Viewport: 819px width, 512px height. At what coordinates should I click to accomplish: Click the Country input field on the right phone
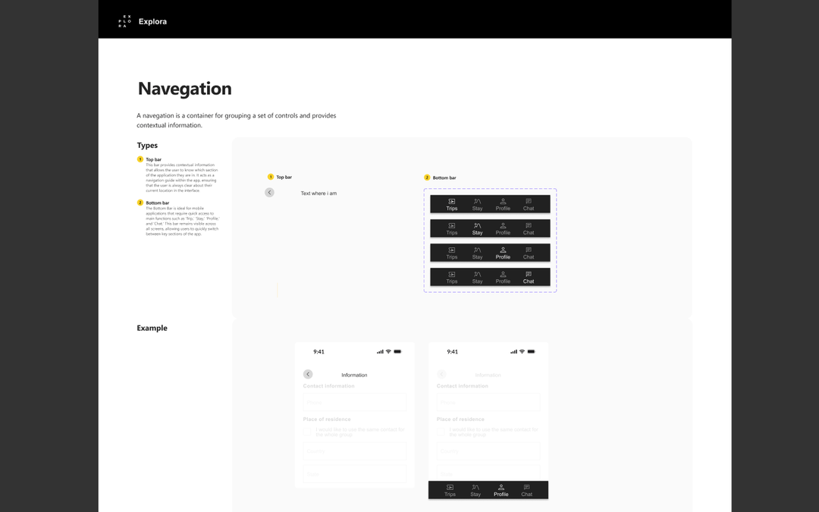click(488, 451)
